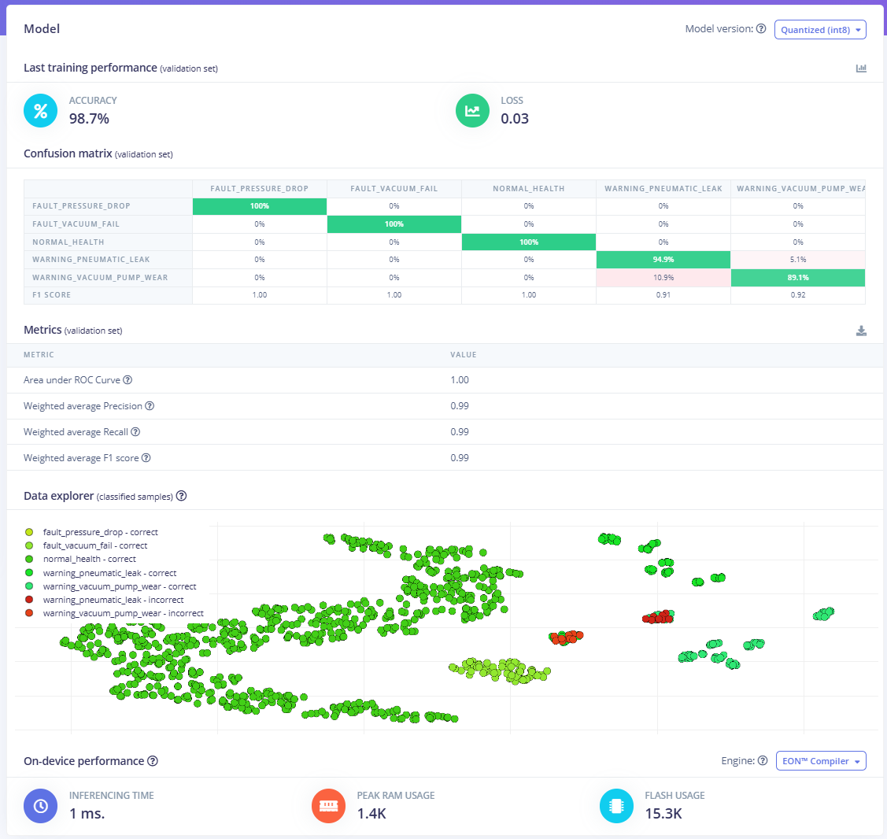The width and height of the screenshot is (887, 839).
Task: Click the flash usage value 15.3K
Action: pos(663,814)
